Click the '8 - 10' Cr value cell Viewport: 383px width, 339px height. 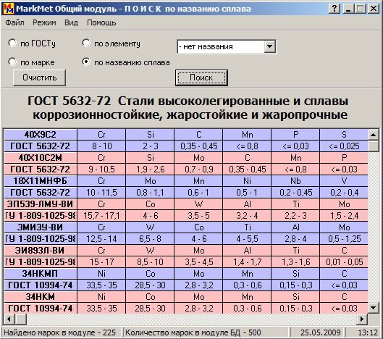(101, 146)
